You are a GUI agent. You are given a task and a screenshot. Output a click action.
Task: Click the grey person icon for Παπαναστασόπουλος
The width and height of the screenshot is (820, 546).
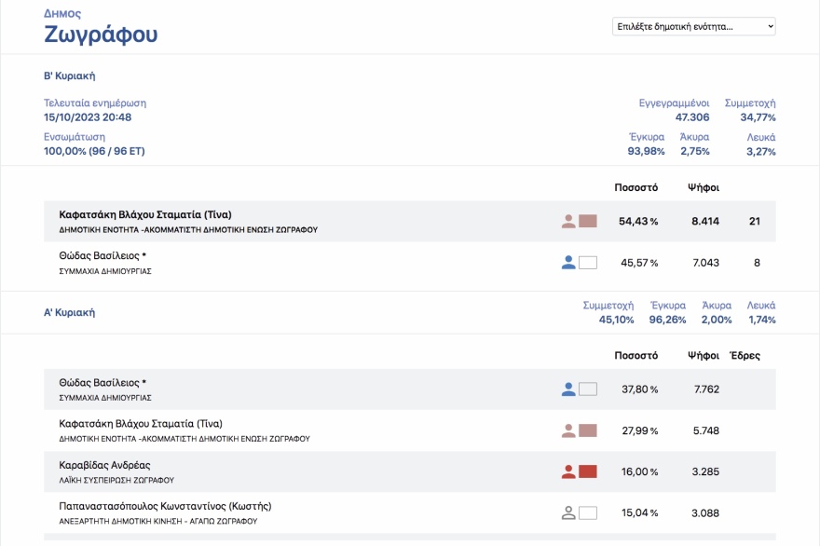(x=568, y=512)
